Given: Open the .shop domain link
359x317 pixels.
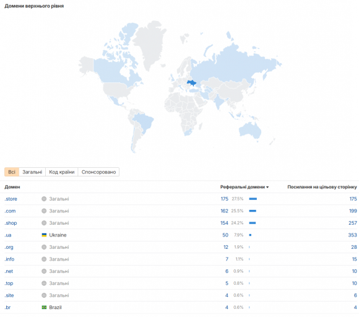Looking at the screenshot, I should (11, 223).
